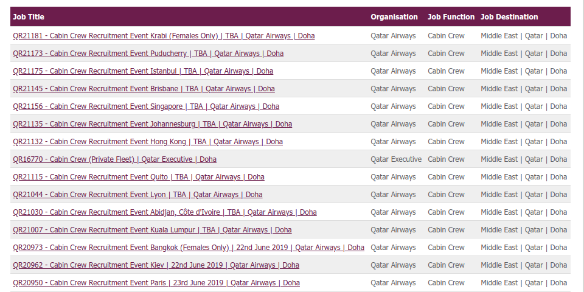Click the Organisation column header

click(394, 17)
